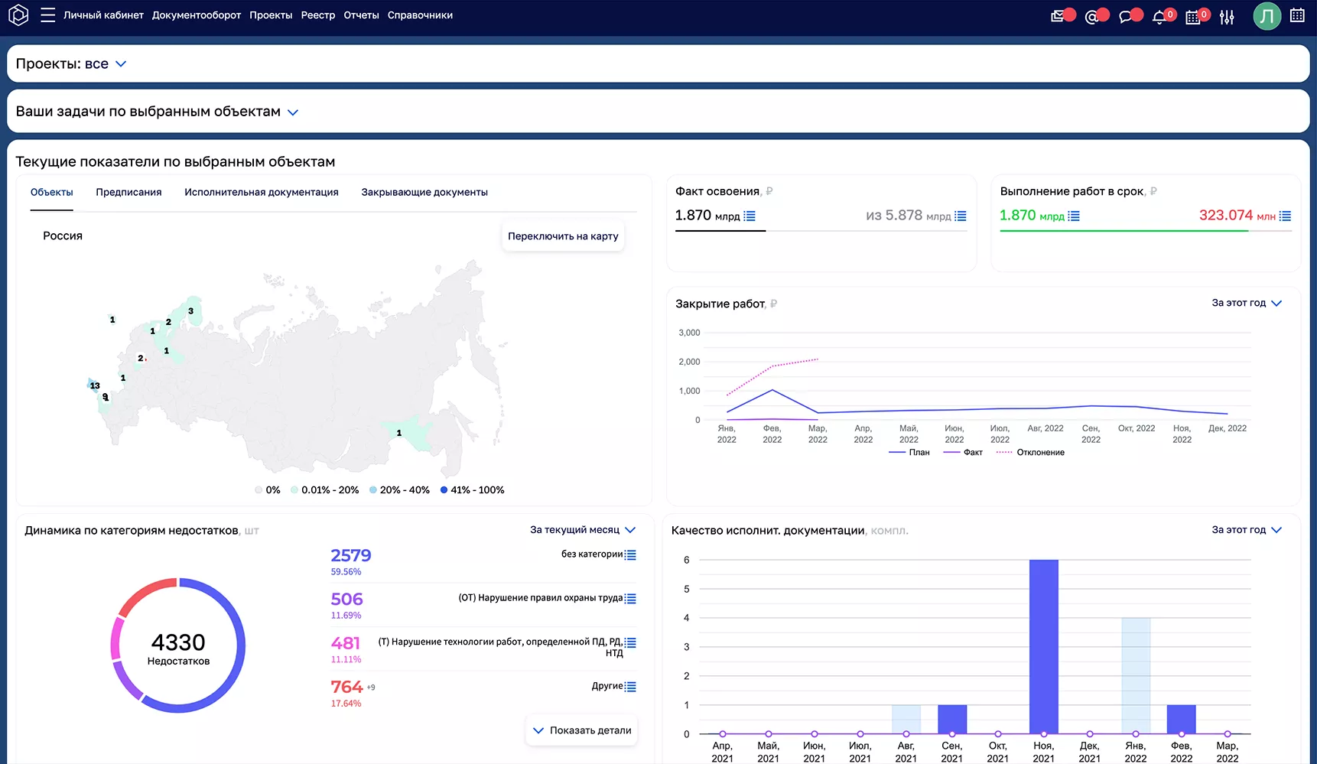Click the green user avatar Л
The image size is (1317, 764).
pos(1267,16)
